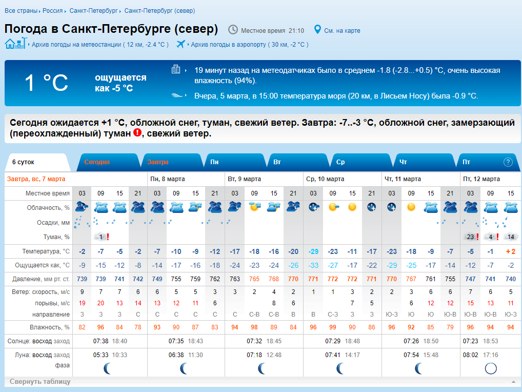Click the airplane airport archive icon
Viewport: 522px width, 392px height.
pos(180,44)
